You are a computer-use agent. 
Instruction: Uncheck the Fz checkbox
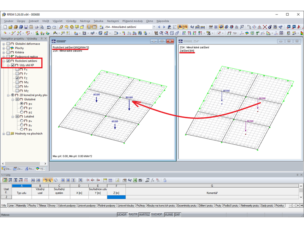tap(17, 78)
